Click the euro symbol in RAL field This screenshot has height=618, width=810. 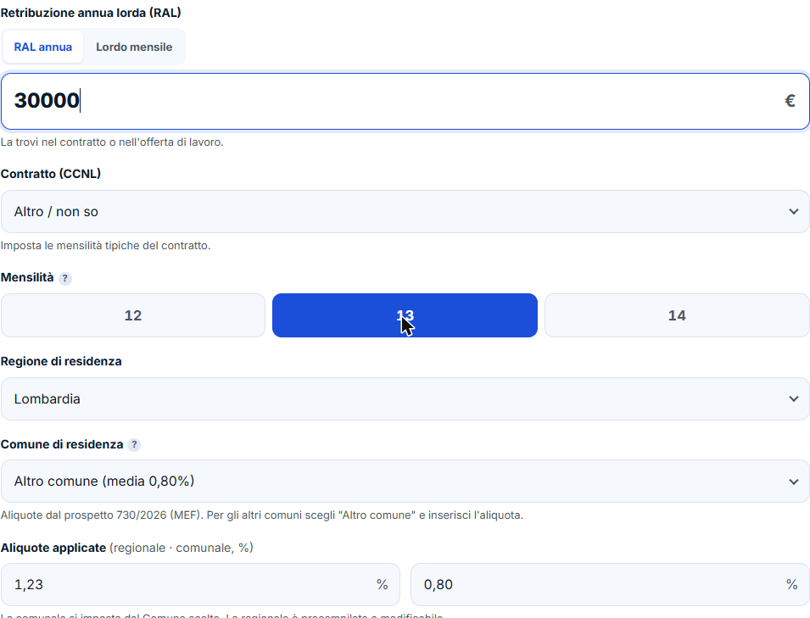pos(790,101)
